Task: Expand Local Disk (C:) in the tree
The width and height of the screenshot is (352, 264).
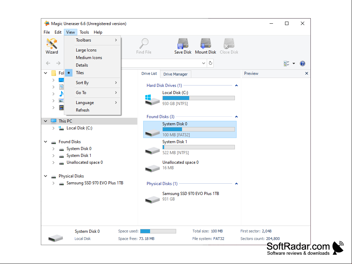Action: click(54, 128)
